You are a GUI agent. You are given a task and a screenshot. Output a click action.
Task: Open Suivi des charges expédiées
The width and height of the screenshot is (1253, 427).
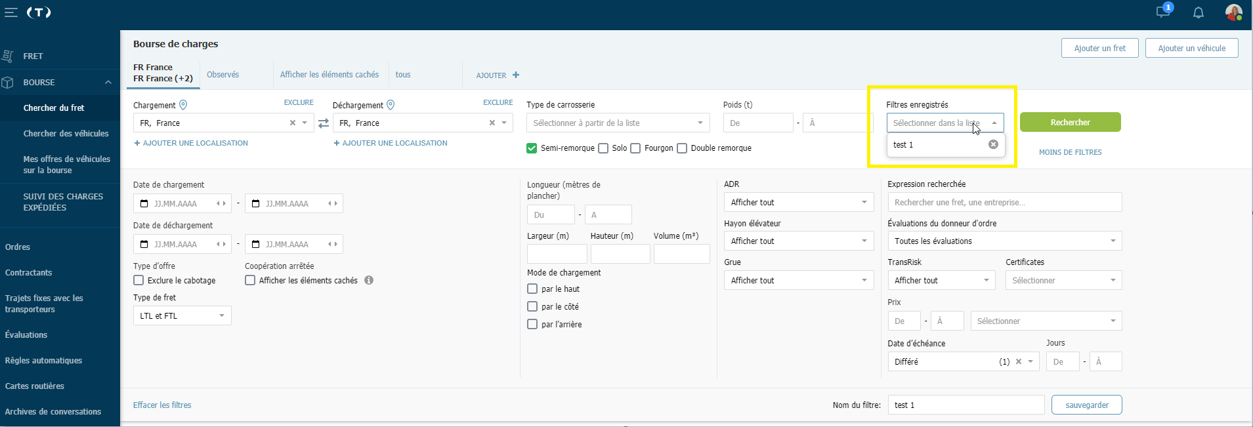tap(63, 202)
